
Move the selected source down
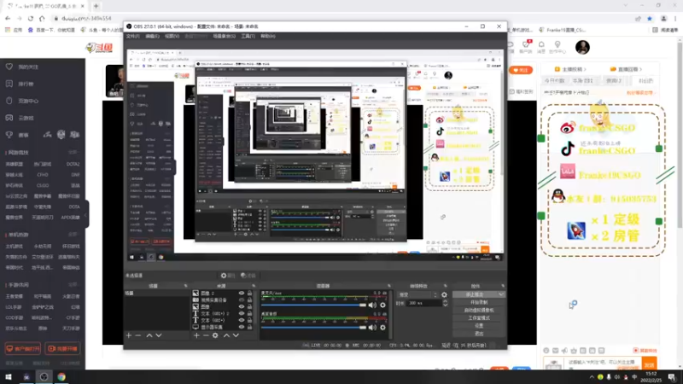236,335
